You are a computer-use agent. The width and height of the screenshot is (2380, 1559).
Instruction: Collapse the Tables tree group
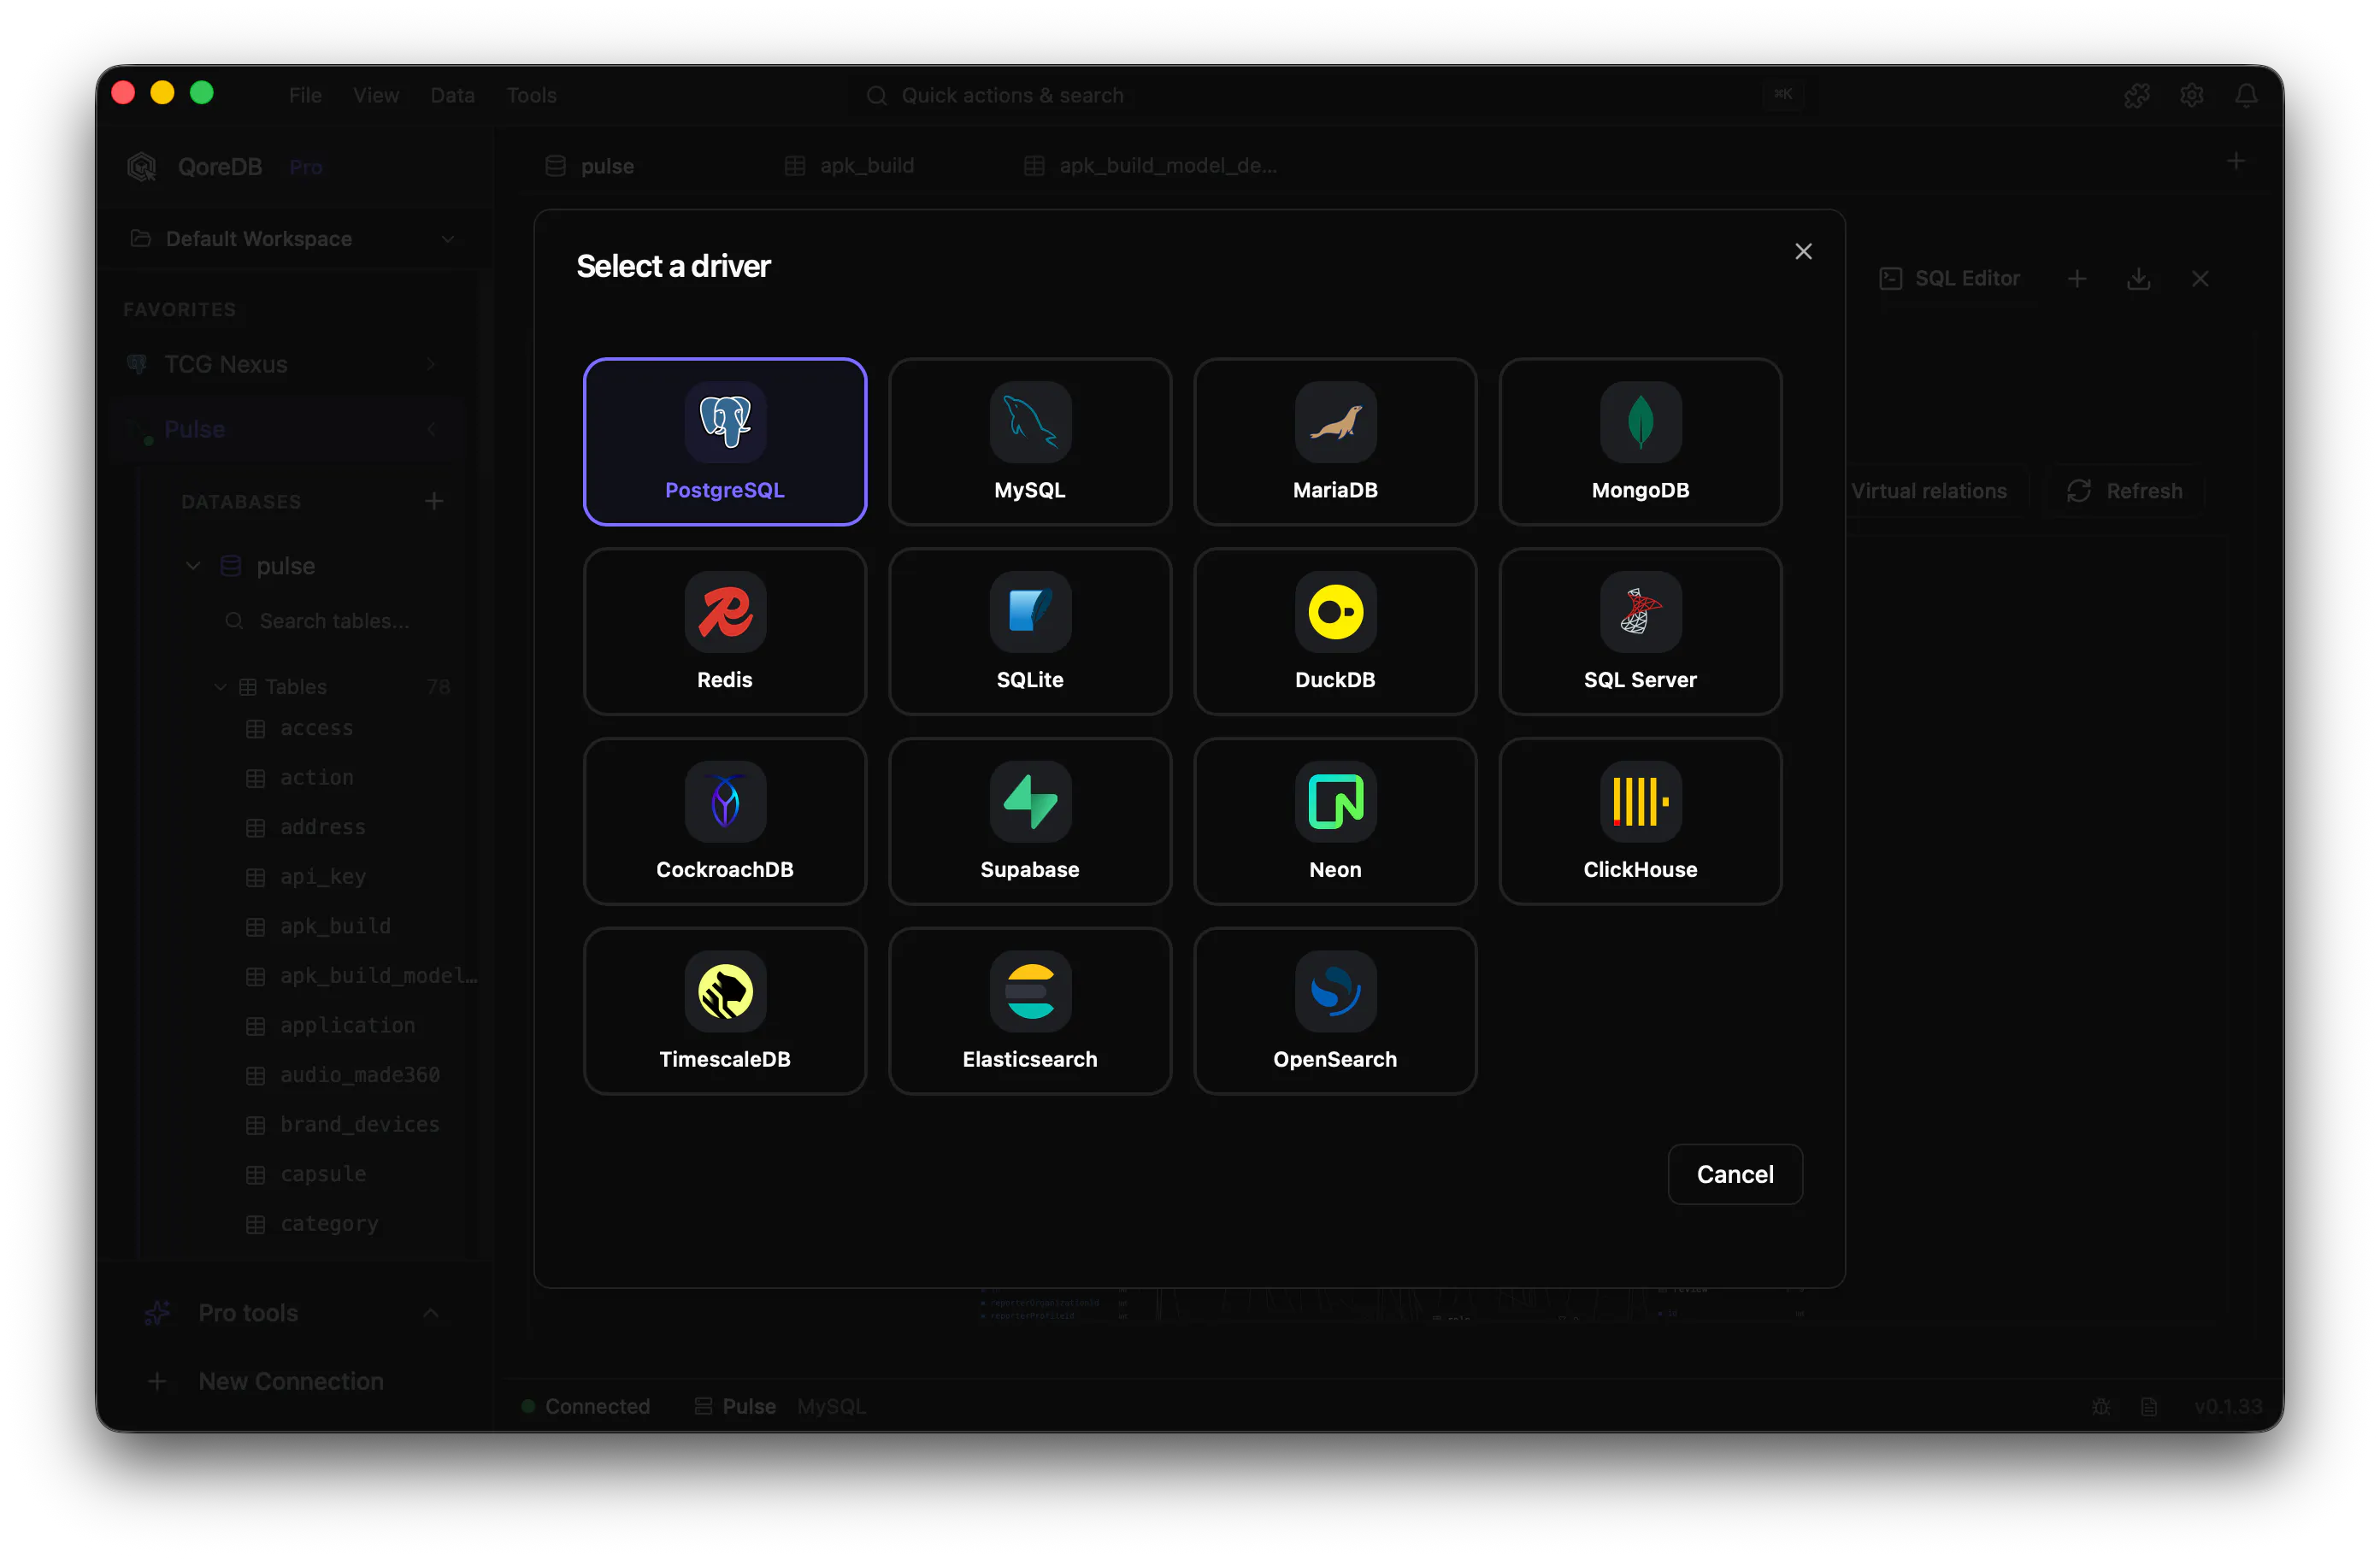pos(220,687)
